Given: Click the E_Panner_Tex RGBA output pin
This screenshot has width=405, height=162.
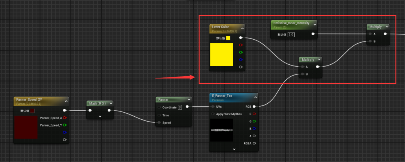Looking at the screenshot, I should pos(254,143).
